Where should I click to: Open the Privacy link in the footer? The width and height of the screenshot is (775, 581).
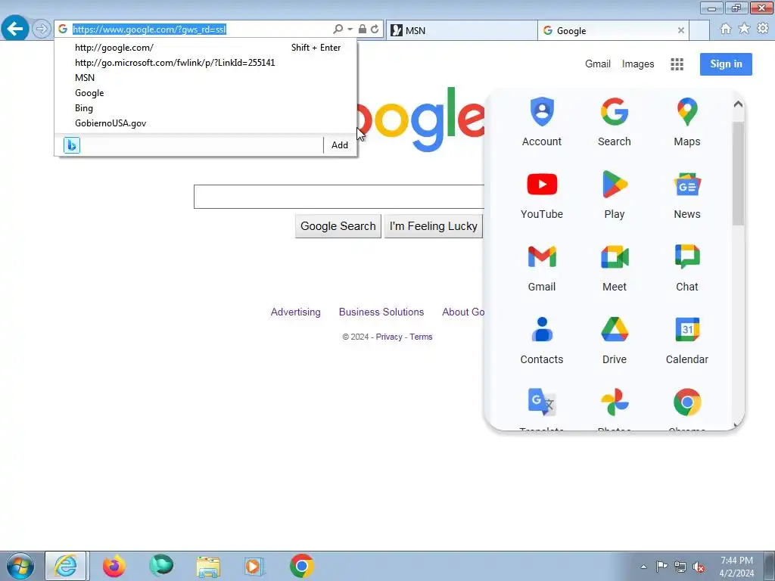389,337
